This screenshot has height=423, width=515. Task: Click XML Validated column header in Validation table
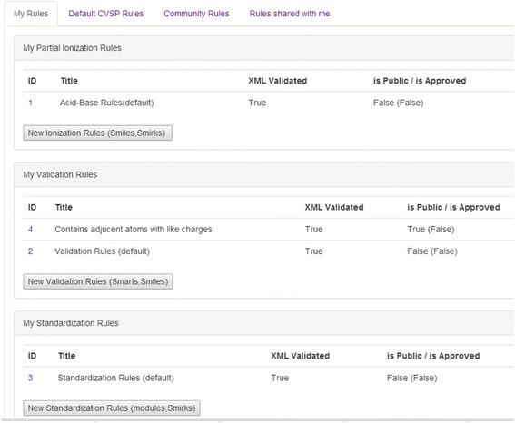click(x=334, y=207)
